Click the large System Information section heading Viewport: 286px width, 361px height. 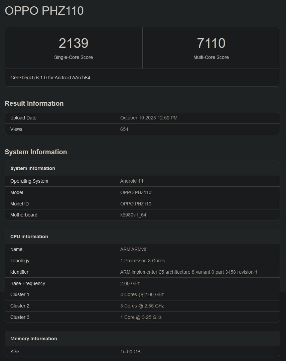[x=36, y=152]
